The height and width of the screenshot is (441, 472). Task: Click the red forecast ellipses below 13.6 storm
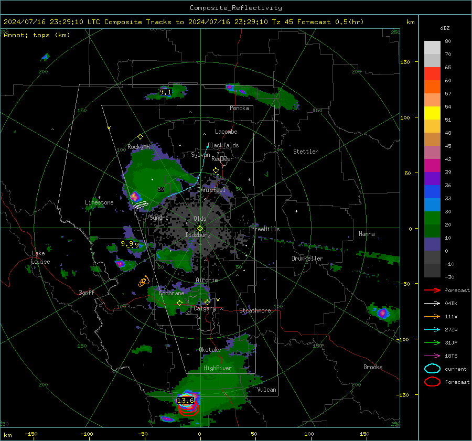tap(188, 409)
